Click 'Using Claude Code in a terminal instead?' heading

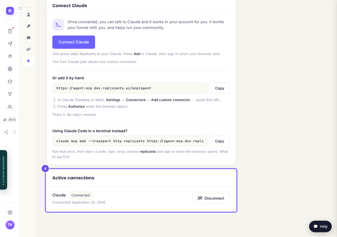(90, 131)
